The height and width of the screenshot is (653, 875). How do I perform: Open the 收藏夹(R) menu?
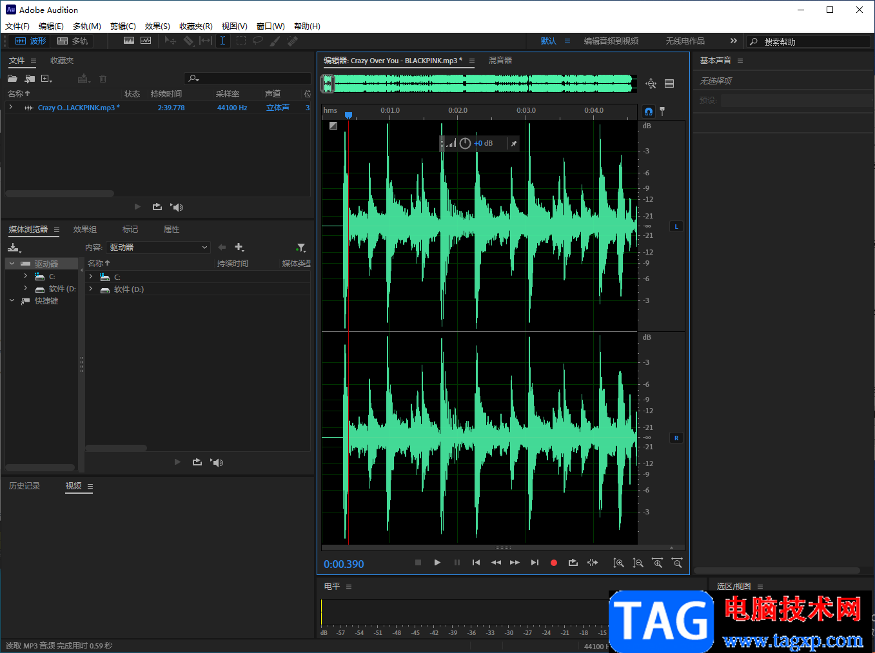[196, 26]
